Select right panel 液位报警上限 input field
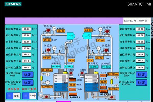This screenshot has width=153, height=102. click(140, 55)
